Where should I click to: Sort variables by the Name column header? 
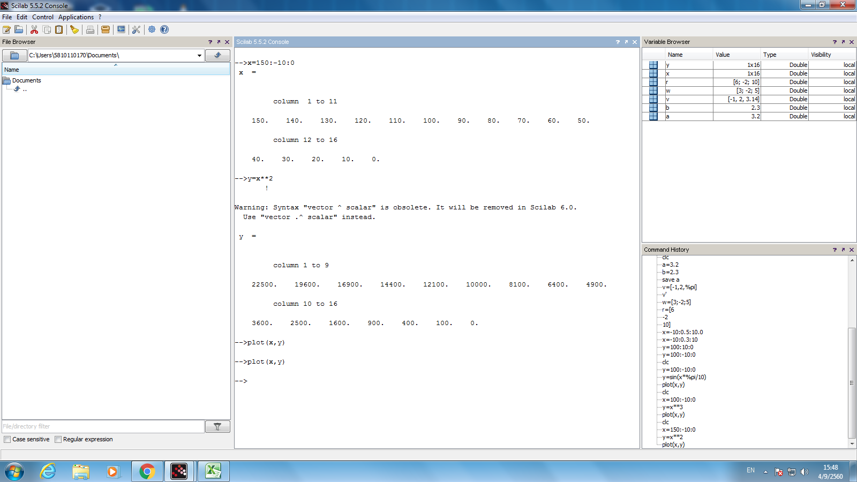coord(688,55)
